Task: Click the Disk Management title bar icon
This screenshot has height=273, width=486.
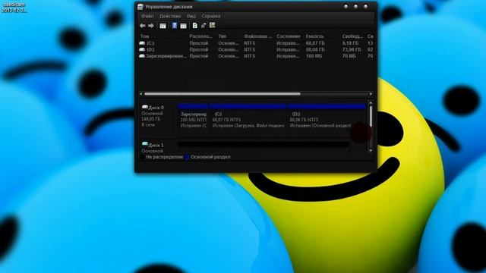Action: tap(140, 7)
